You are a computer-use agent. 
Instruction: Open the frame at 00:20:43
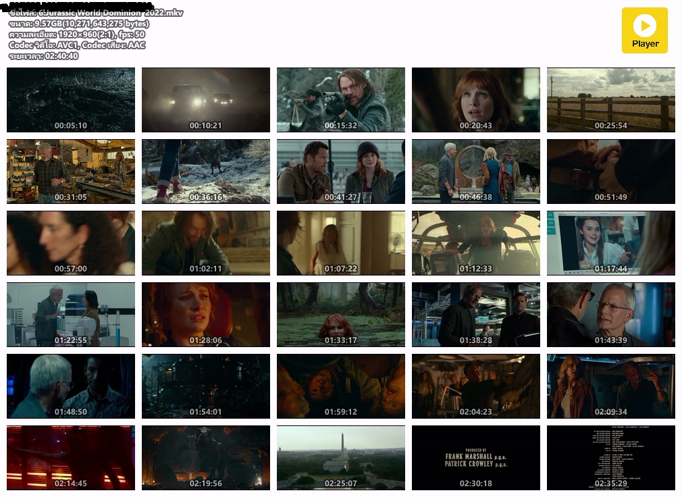[476, 99]
